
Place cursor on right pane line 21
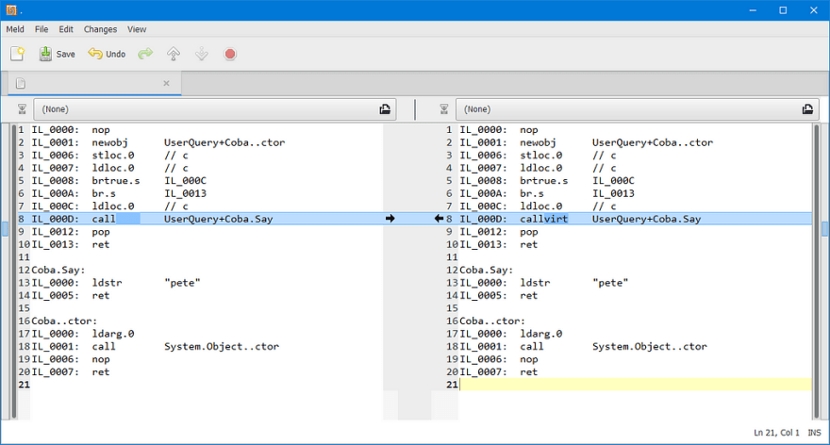tap(635, 385)
